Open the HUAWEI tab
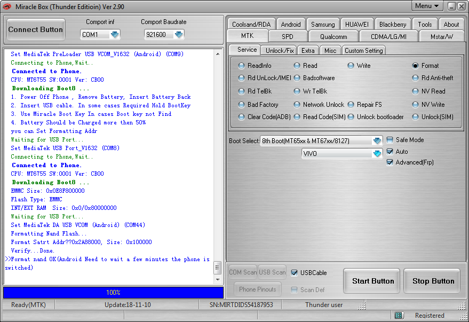 [x=357, y=24]
